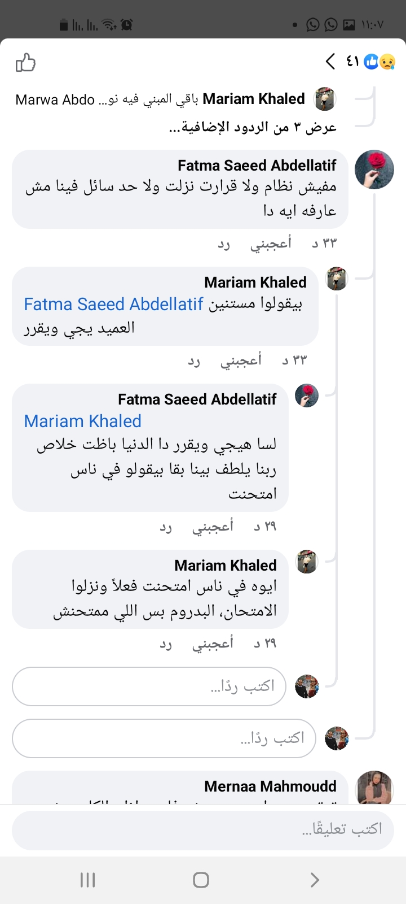406x904 pixels.
Task: Tap the WhatsApp icon in the status bar
Action: 311,25
